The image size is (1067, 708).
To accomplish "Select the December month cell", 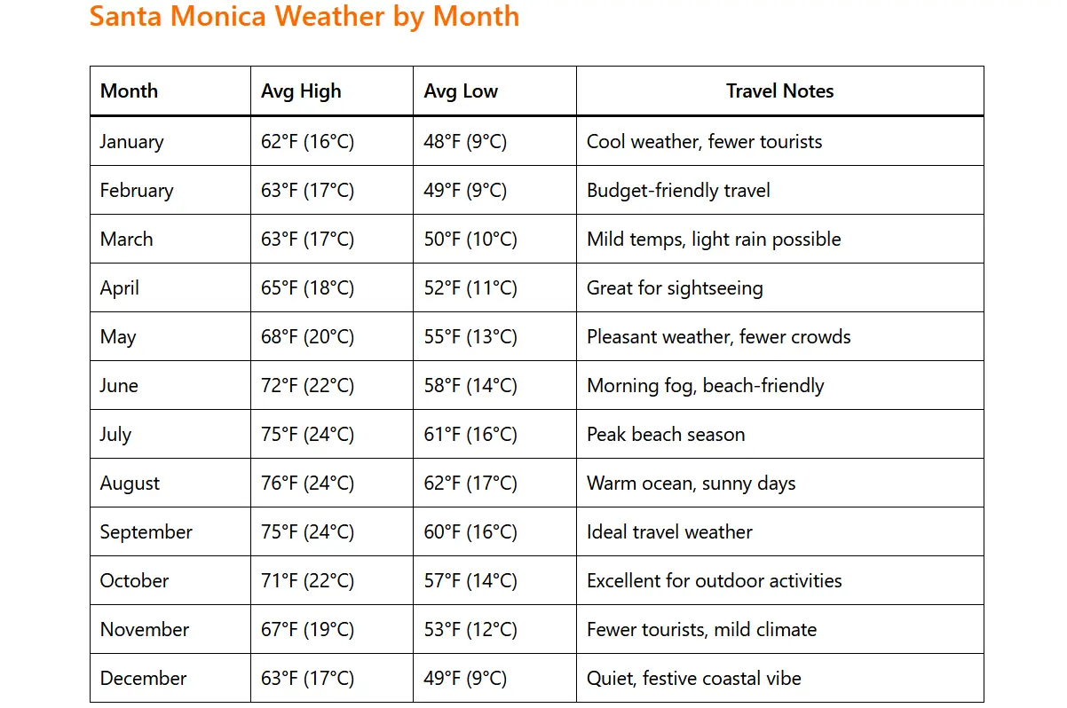I will click(x=143, y=678).
